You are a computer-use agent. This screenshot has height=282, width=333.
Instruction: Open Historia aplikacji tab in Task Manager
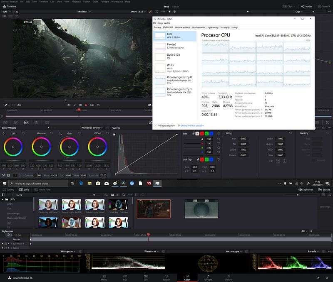182,27
